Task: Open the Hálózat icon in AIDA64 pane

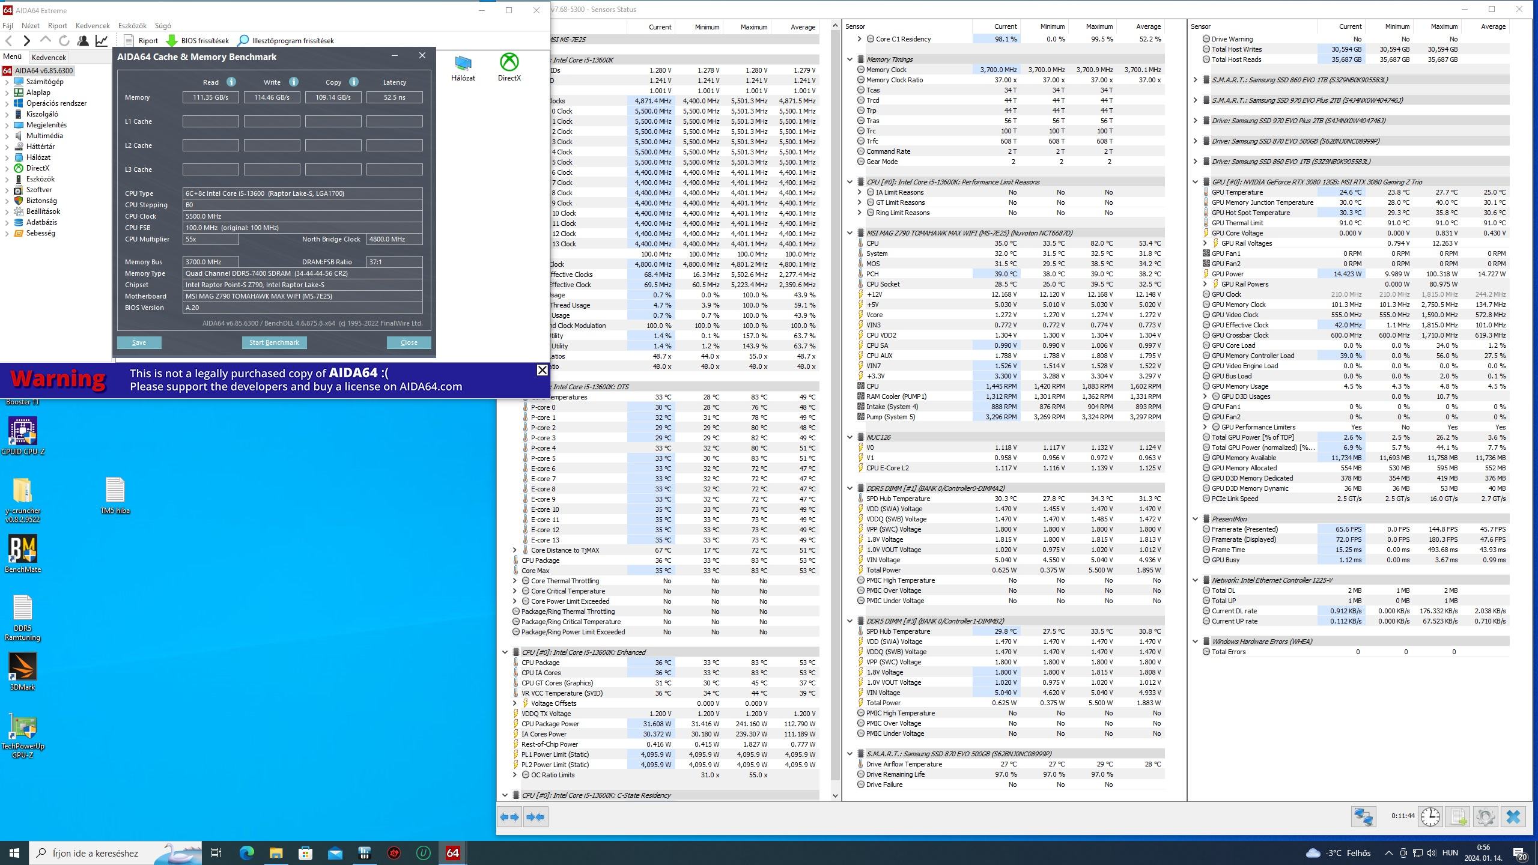Action: click(x=463, y=67)
